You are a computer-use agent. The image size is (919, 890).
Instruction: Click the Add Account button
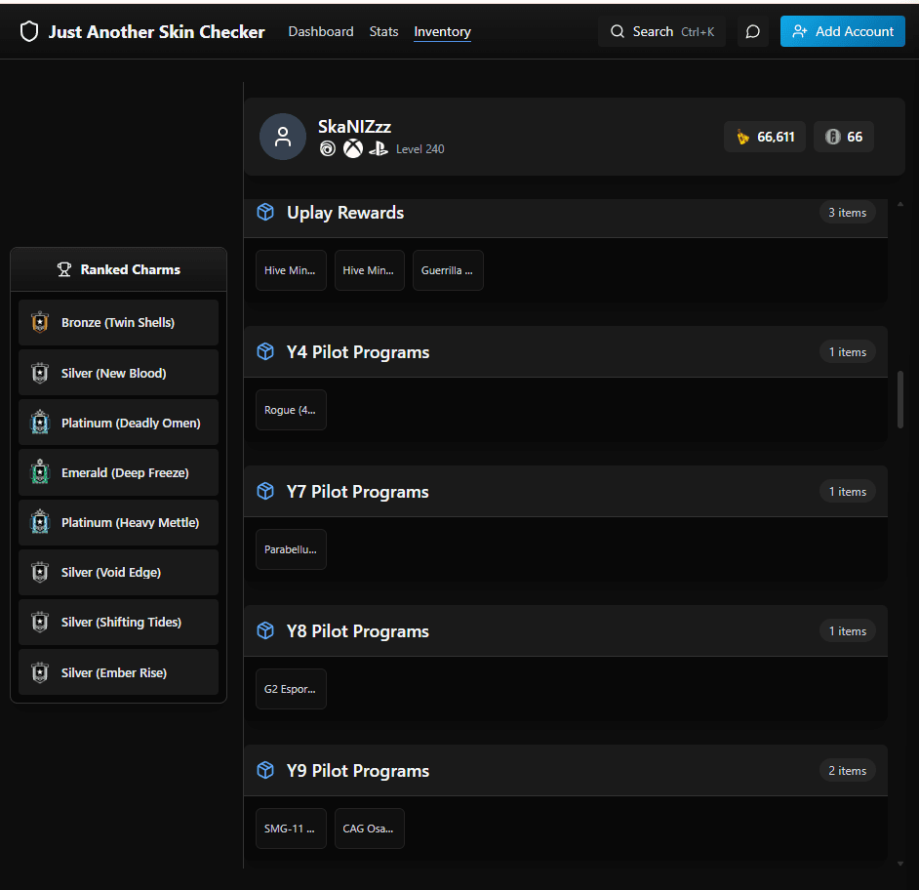pos(842,31)
